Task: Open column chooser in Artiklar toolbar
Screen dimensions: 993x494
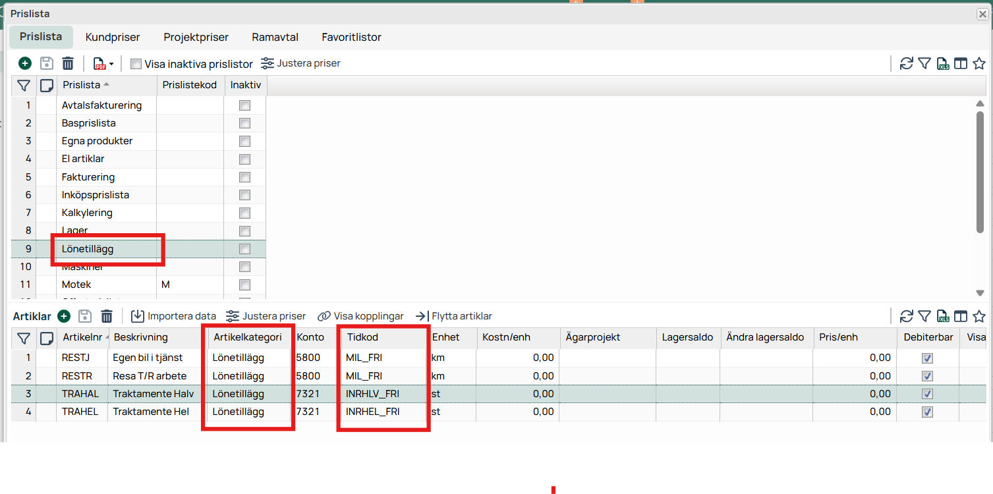Action: pos(961,316)
